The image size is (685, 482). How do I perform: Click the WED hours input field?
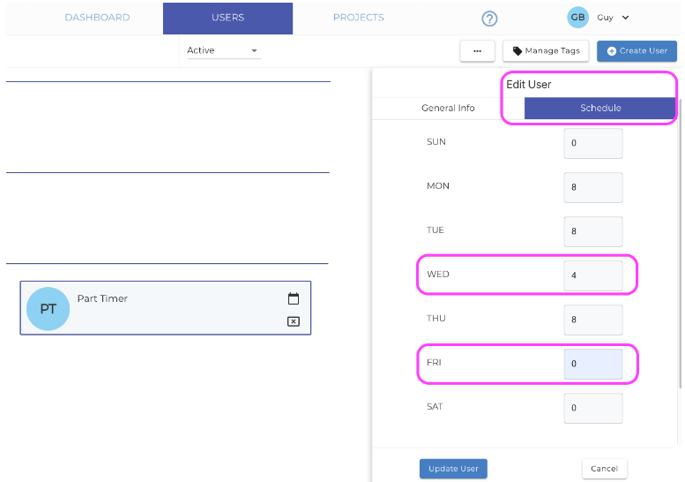pyautogui.click(x=593, y=275)
